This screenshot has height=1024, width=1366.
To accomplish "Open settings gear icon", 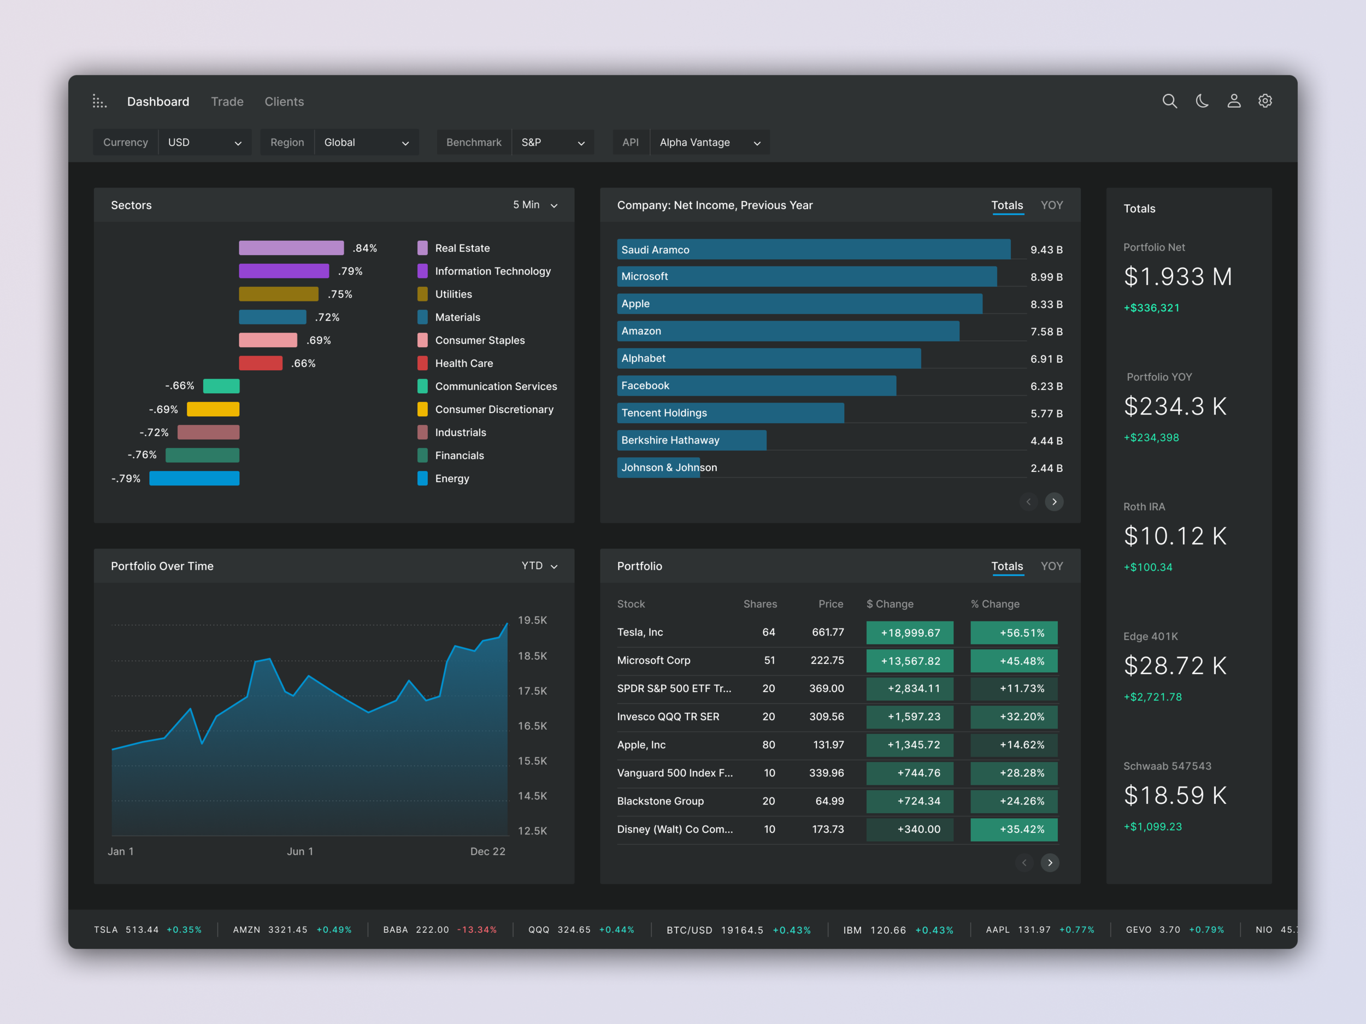I will [1265, 101].
